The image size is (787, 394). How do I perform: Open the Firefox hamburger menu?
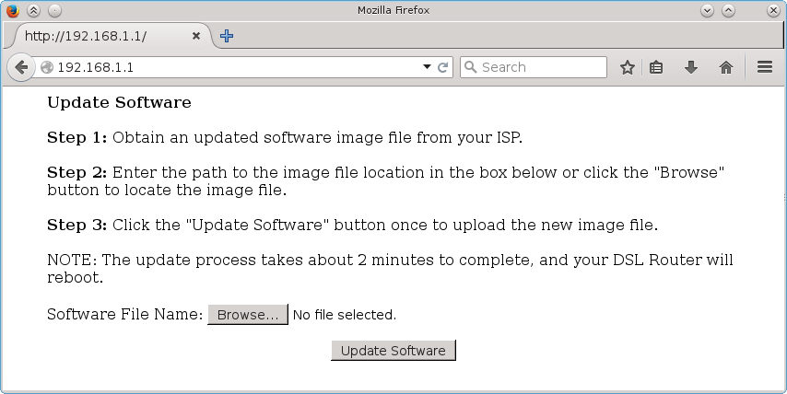coord(764,67)
